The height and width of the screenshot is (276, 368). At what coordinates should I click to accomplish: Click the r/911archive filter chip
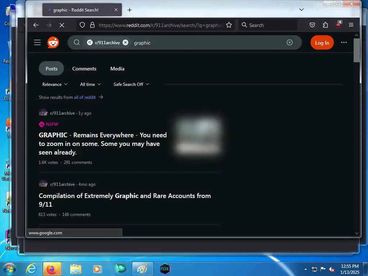107,42
